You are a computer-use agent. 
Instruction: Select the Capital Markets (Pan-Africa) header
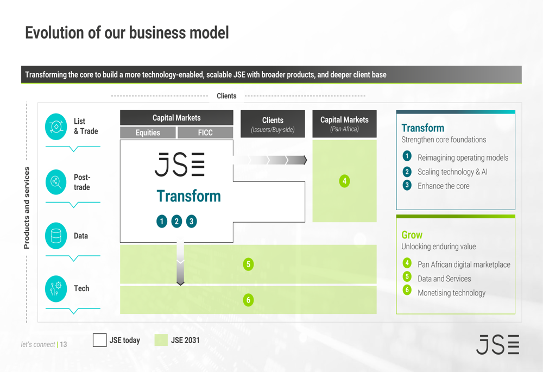(x=345, y=124)
